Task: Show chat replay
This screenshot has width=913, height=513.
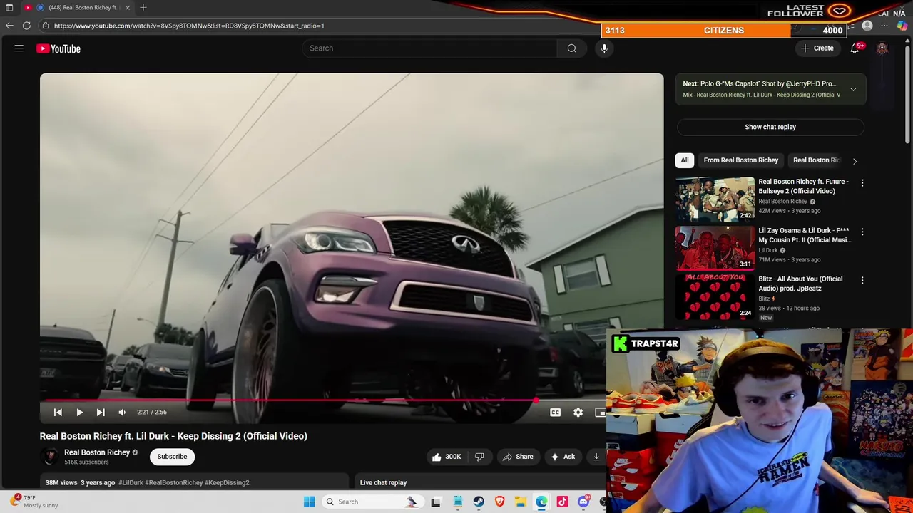Action: click(x=770, y=127)
